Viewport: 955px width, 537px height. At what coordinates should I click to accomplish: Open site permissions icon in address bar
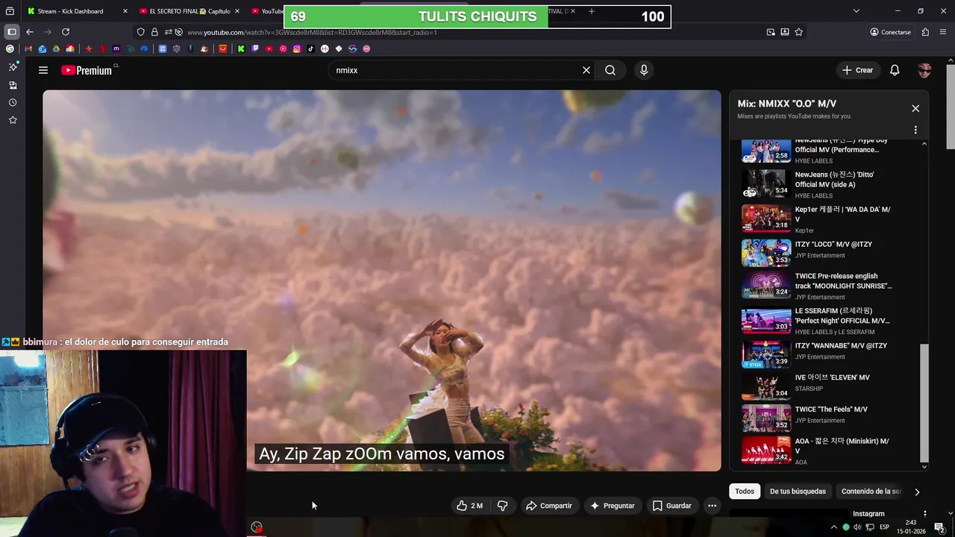click(x=169, y=32)
